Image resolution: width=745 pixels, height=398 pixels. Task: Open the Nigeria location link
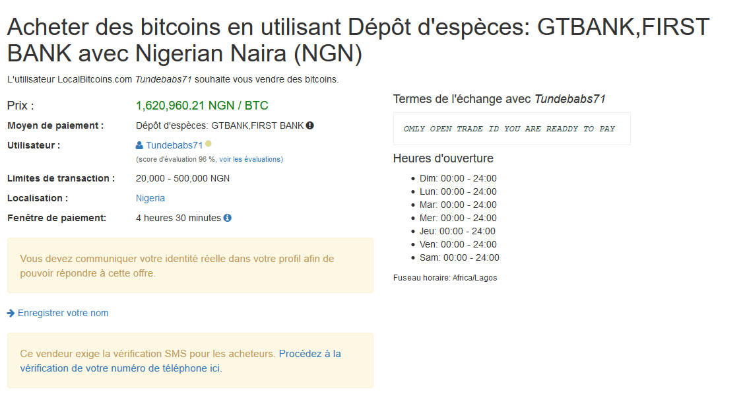150,198
